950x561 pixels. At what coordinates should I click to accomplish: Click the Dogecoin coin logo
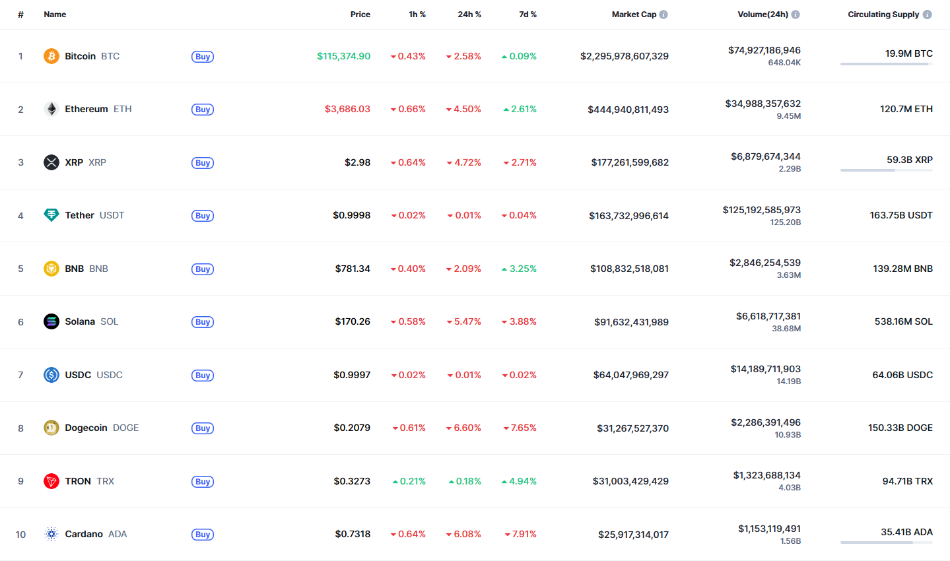click(51, 428)
